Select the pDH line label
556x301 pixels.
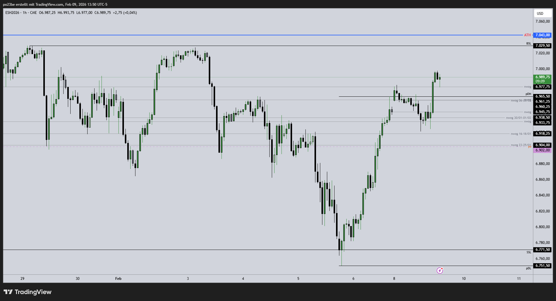(528, 94)
